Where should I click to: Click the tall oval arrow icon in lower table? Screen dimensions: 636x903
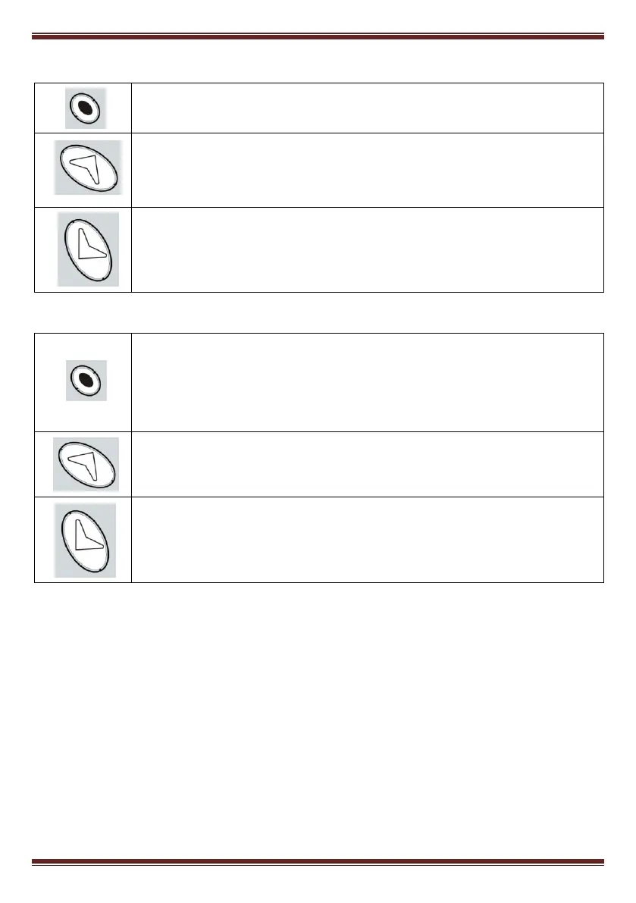click(x=85, y=540)
